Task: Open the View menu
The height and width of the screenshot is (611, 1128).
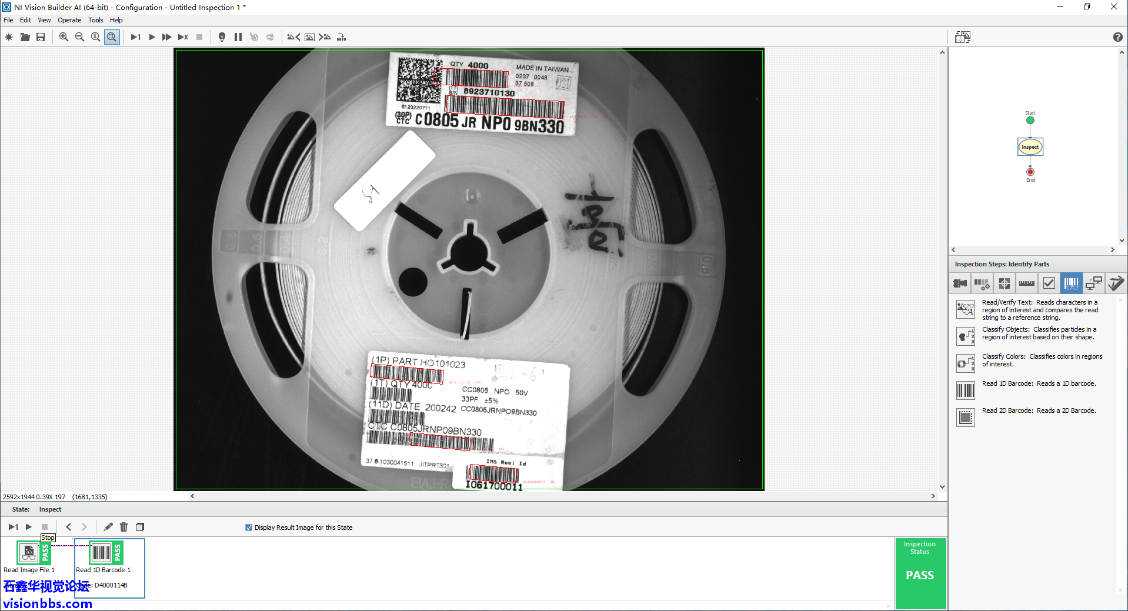Action: tap(44, 20)
